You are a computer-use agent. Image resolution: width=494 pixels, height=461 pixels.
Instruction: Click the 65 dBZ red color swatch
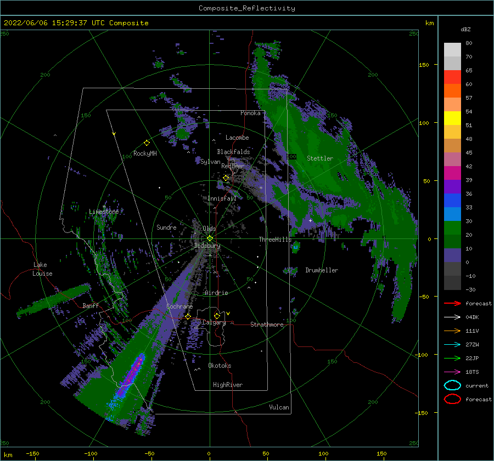pyautogui.click(x=452, y=77)
